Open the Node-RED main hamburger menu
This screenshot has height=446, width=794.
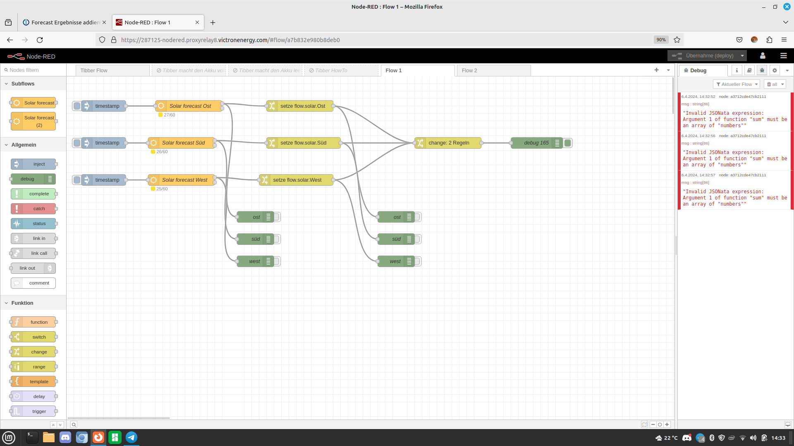[x=783, y=56]
